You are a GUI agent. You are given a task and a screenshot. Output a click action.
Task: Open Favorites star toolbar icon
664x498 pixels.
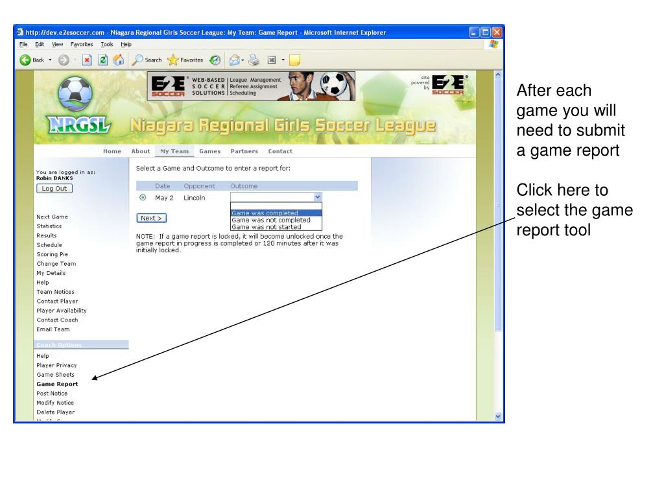(x=185, y=60)
